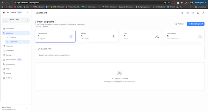This screenshot has height=112, width=208.
Task: Click orange people icon in Total Contacts card
Action: [x=200, y=36]
